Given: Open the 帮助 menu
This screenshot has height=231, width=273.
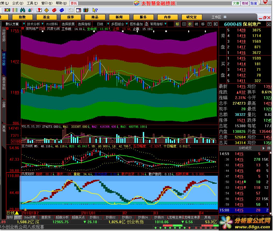Looking at the screenshot, I should click(61, 3).
